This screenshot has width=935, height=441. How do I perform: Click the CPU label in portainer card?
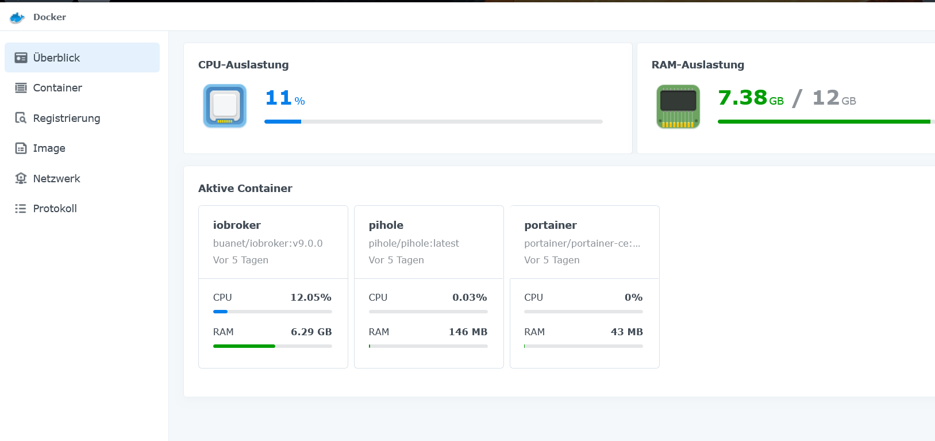coord(533,297)
